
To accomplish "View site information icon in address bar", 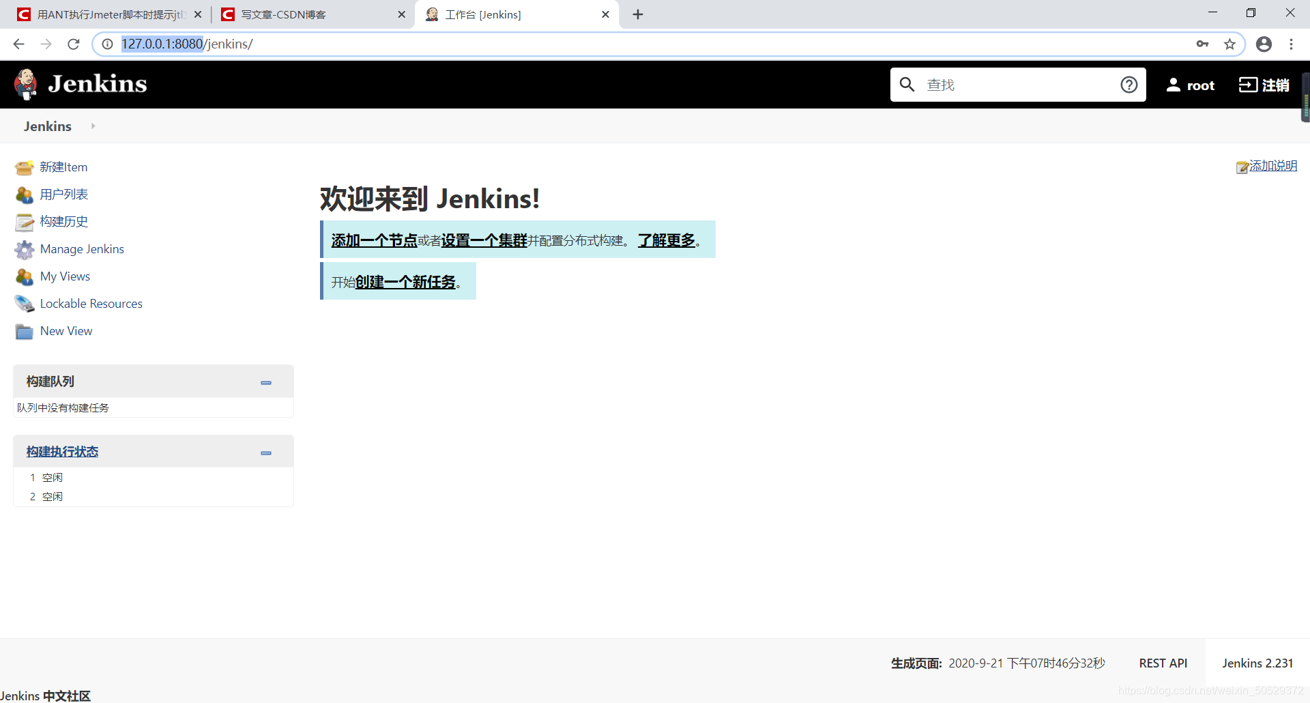I will tap(107, 44).
